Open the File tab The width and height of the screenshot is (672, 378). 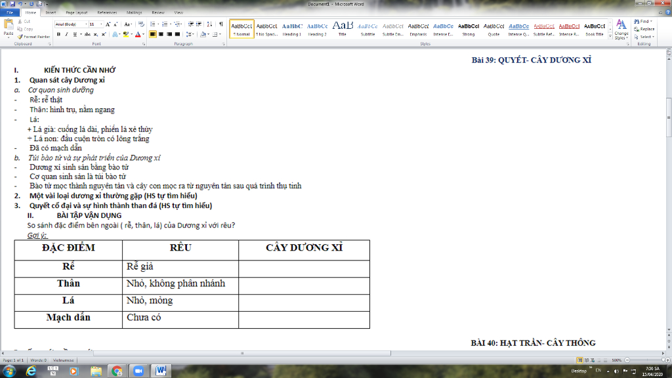click(10, 12)
